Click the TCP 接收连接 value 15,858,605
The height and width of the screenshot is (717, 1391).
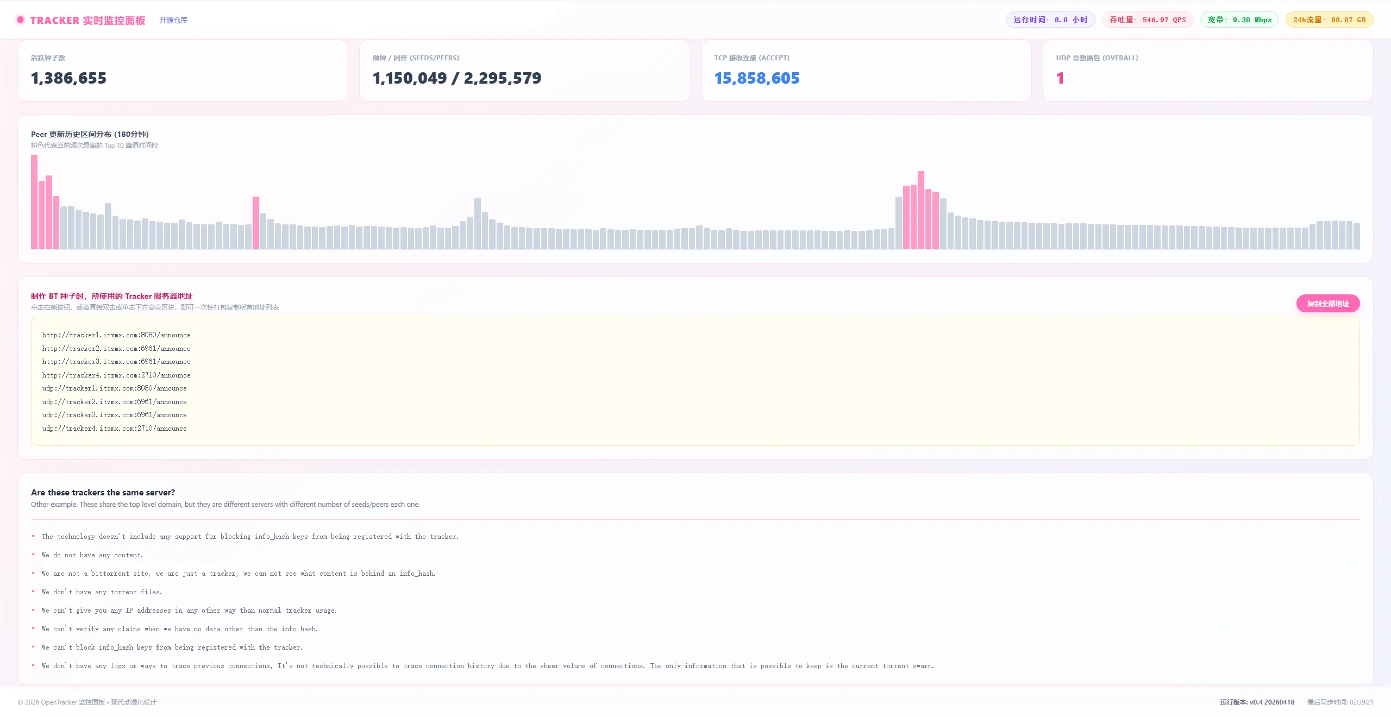point(757,78)
